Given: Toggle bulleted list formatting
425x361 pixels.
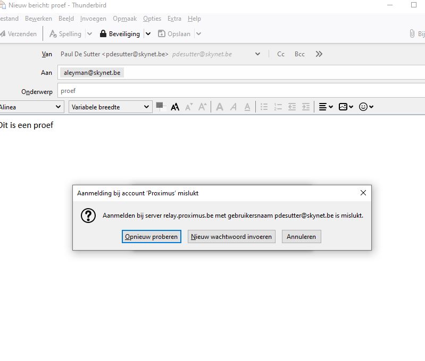Looking at the screenshot, I should point(264,107).
